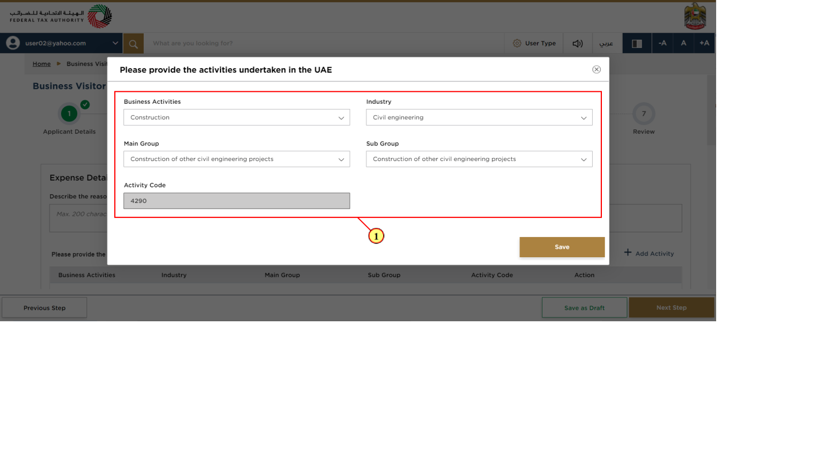Screen dimensions: 816x462
Task: Click the Main Group column header in the table
Action: (282, 275)
